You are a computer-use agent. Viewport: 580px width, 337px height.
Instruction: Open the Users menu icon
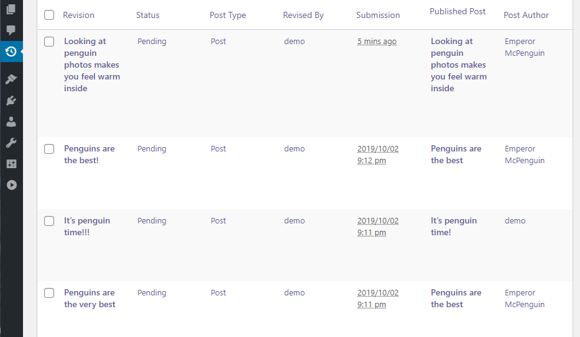click(x=11, y=122)
